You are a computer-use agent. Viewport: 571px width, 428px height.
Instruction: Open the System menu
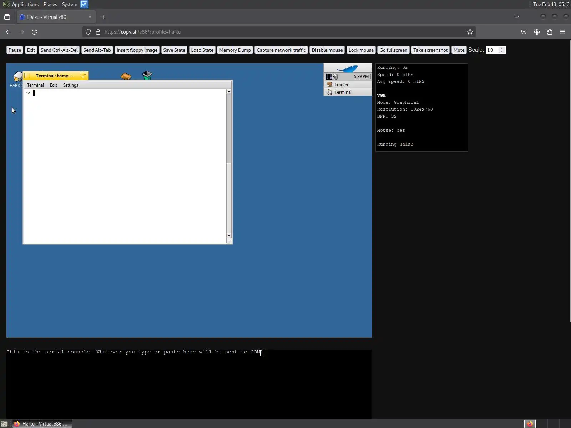tap(70, 4)
